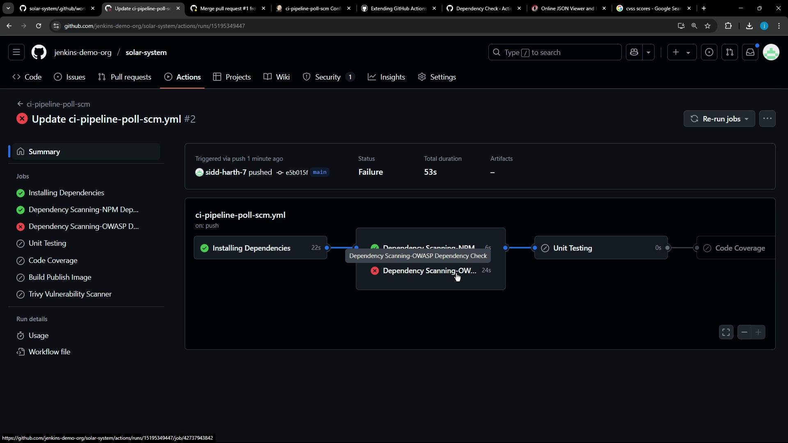Open the Security tab
Screen dimensions: 788x443
(329, 77)
